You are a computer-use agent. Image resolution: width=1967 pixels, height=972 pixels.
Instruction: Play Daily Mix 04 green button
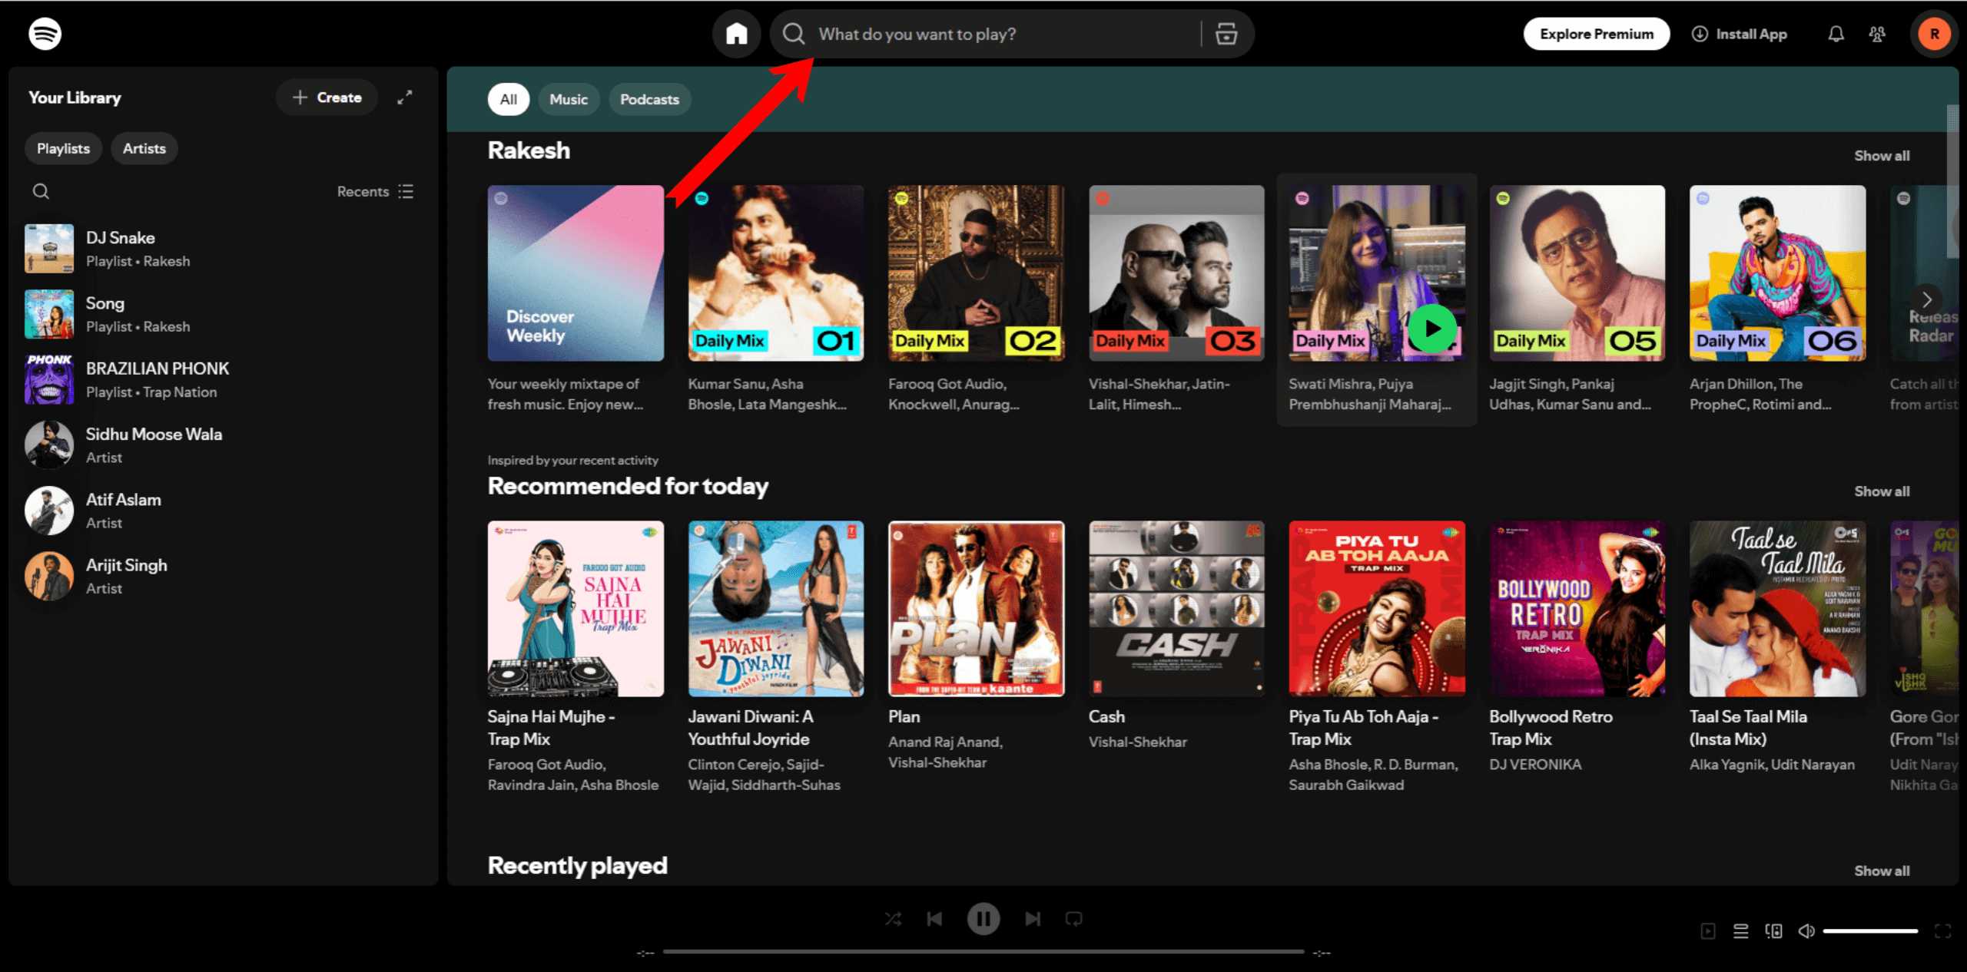1432,329
